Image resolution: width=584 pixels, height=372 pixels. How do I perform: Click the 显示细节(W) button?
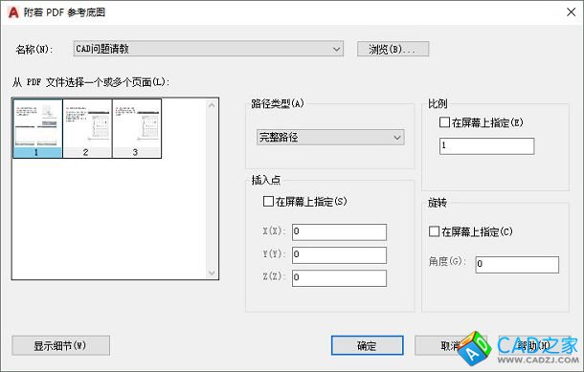coord(60,345)
